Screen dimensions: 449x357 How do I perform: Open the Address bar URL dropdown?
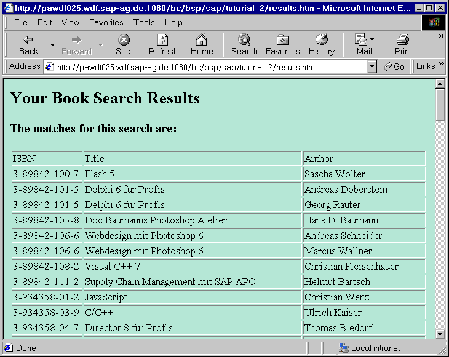372,67
